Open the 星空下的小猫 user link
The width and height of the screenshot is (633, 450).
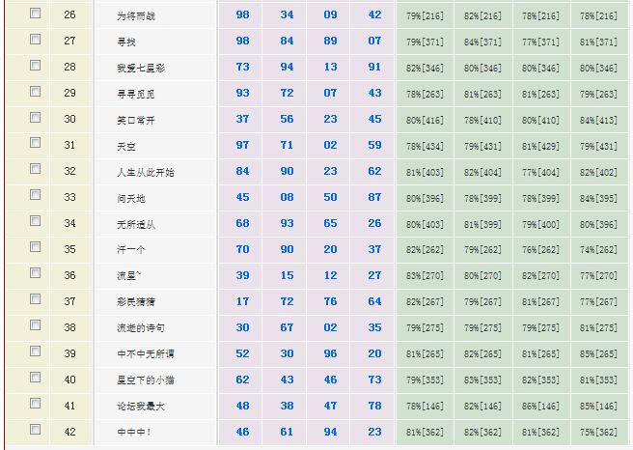click(145, 380)
